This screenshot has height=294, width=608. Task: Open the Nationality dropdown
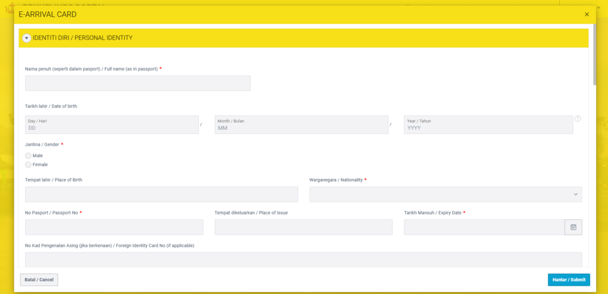point(445,194)
